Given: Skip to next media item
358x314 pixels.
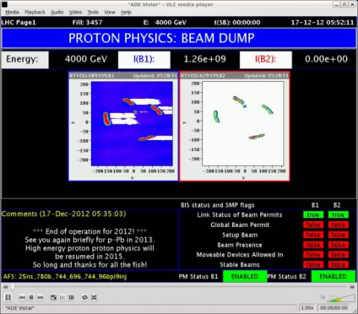Looking at the screenshot, I should pos(40,298).
